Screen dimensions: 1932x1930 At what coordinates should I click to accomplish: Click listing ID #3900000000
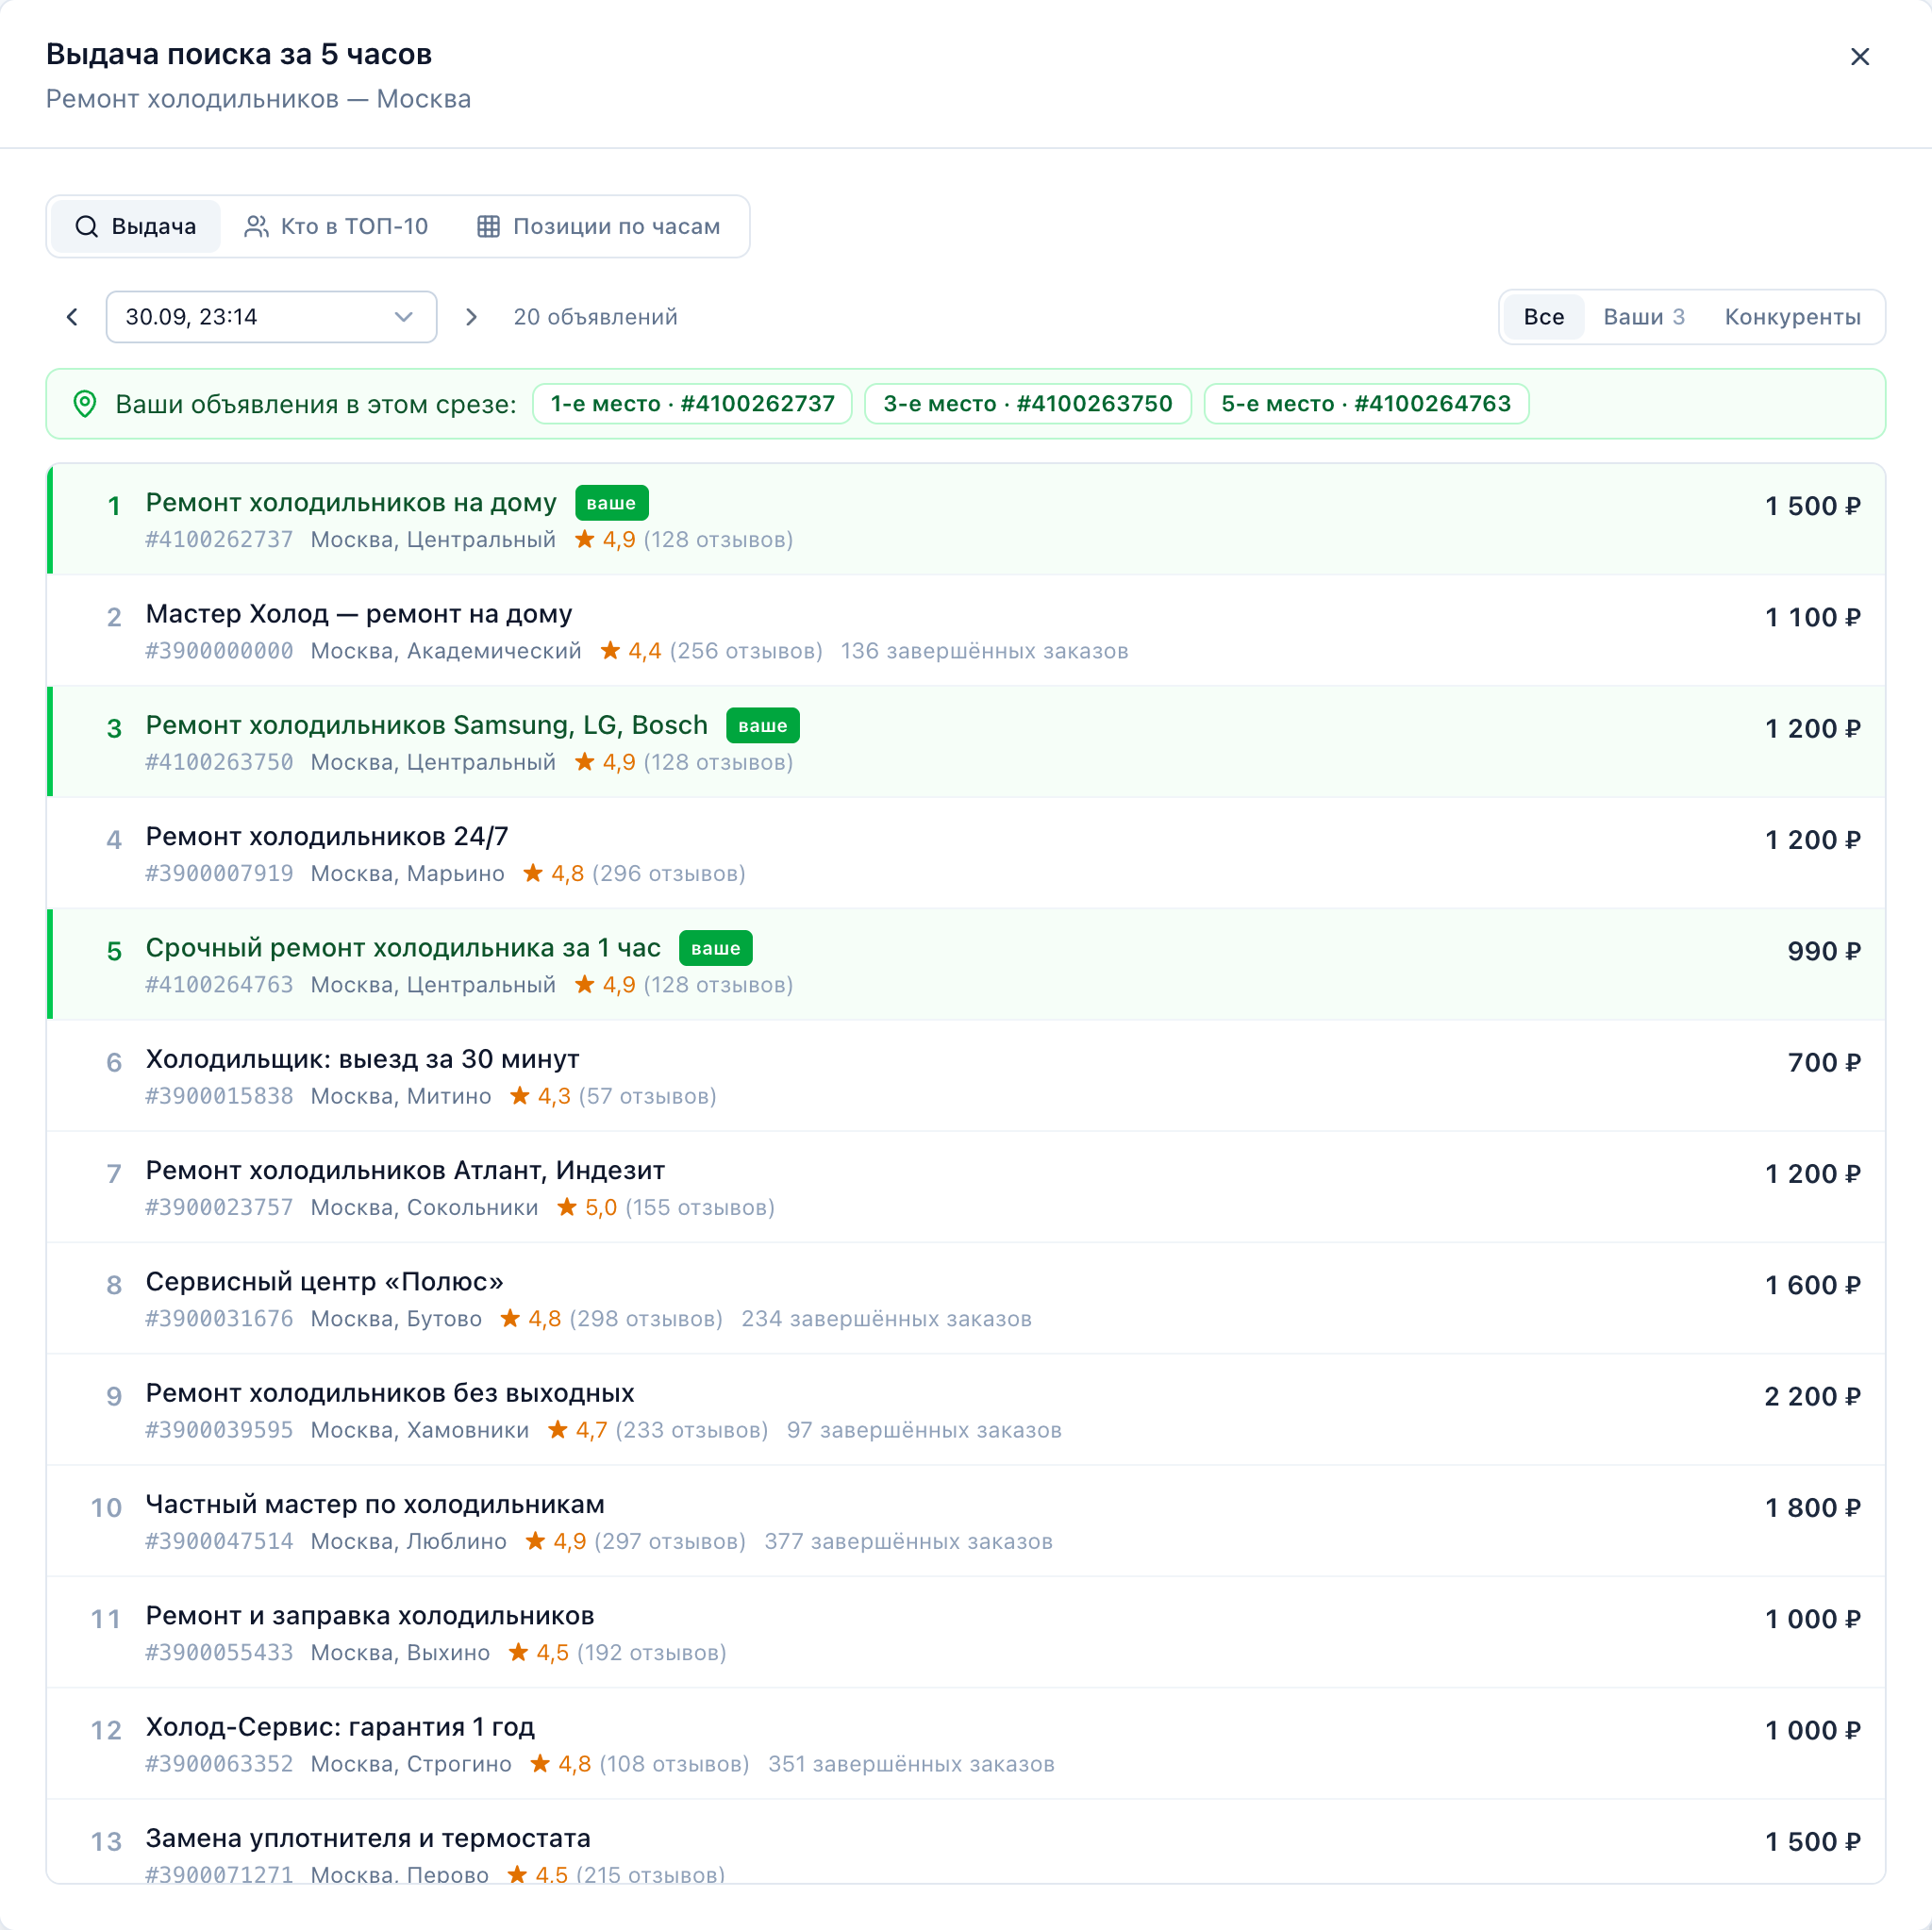(x=219, y=651)
